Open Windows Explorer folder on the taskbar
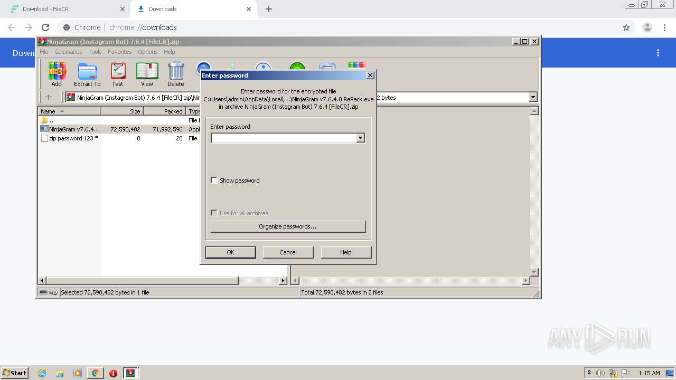 60,373
